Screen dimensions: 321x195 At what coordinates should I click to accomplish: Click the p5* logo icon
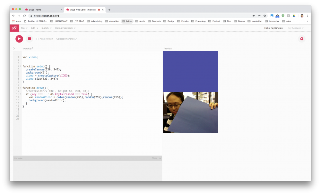pos(14,28)
